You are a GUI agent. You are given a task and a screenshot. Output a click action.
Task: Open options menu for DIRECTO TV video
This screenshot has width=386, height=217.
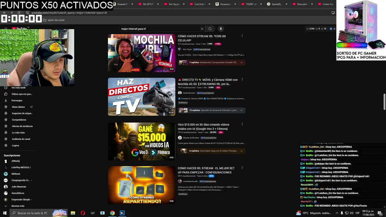click(242, 80)
